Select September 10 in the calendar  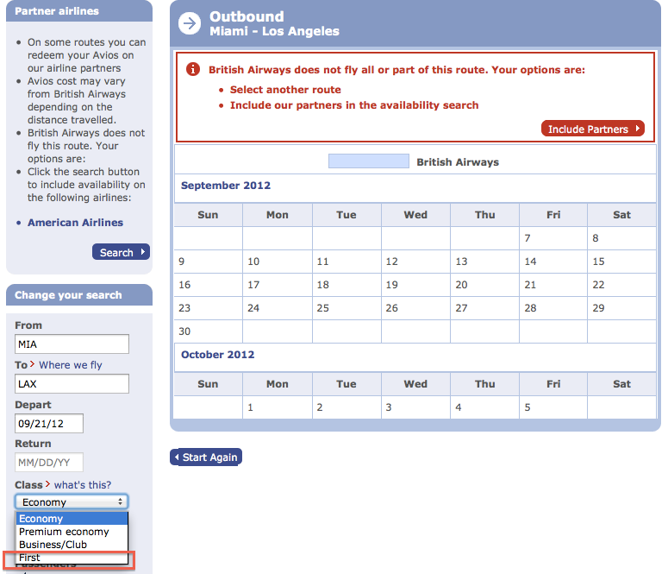(278, 262)
